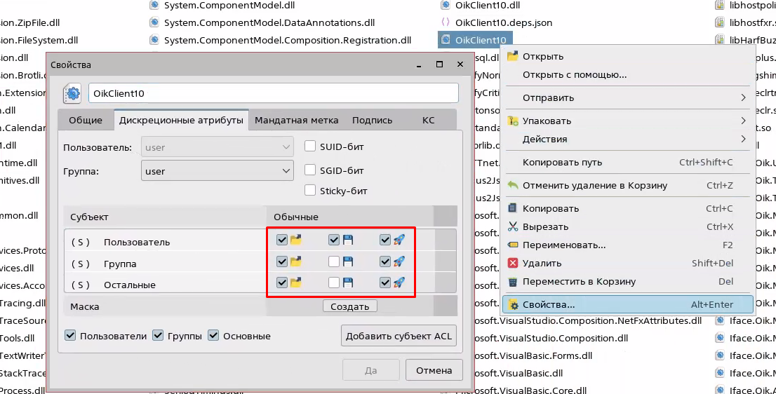Uncheck execute permission for Остальные
This screenshot has width=776, height=394.
[384, 283]
